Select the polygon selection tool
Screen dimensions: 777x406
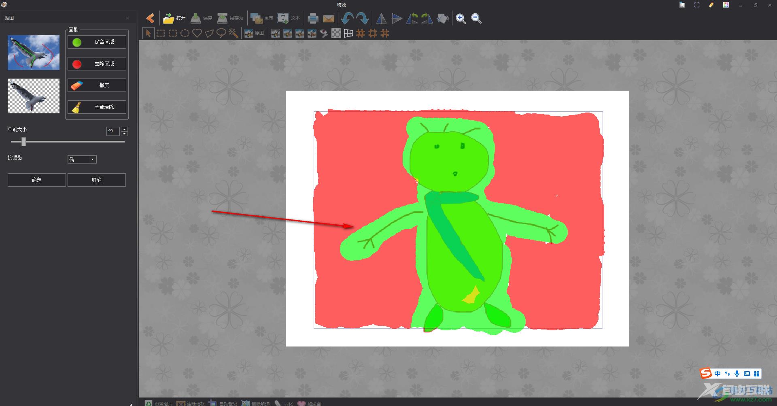click(x=209, y=33)
